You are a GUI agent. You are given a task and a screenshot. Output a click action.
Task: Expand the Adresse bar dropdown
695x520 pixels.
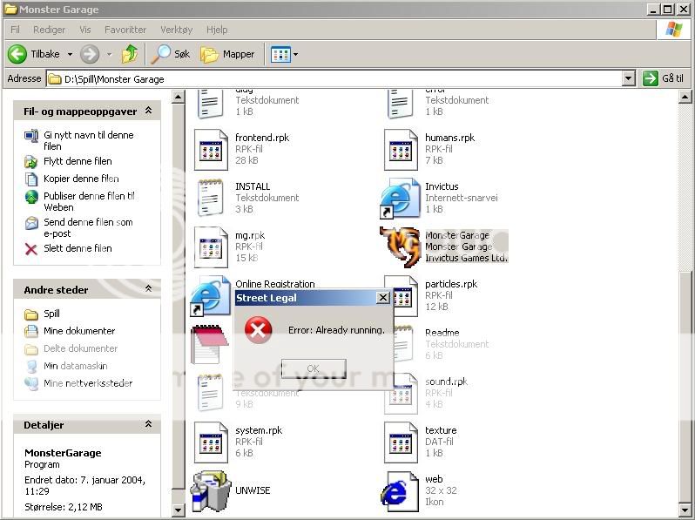[x=628, y=79]
